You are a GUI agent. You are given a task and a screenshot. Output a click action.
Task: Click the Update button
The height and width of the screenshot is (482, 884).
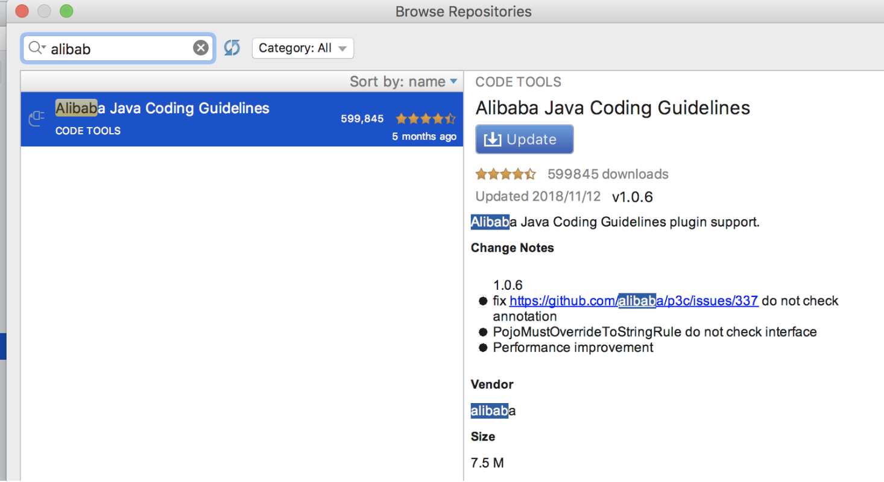[525, 139]
